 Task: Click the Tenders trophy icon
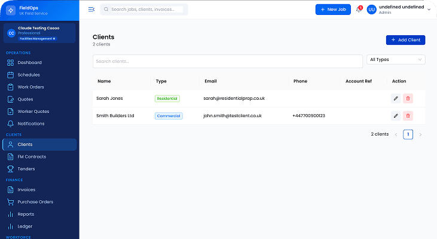(10, 169)
